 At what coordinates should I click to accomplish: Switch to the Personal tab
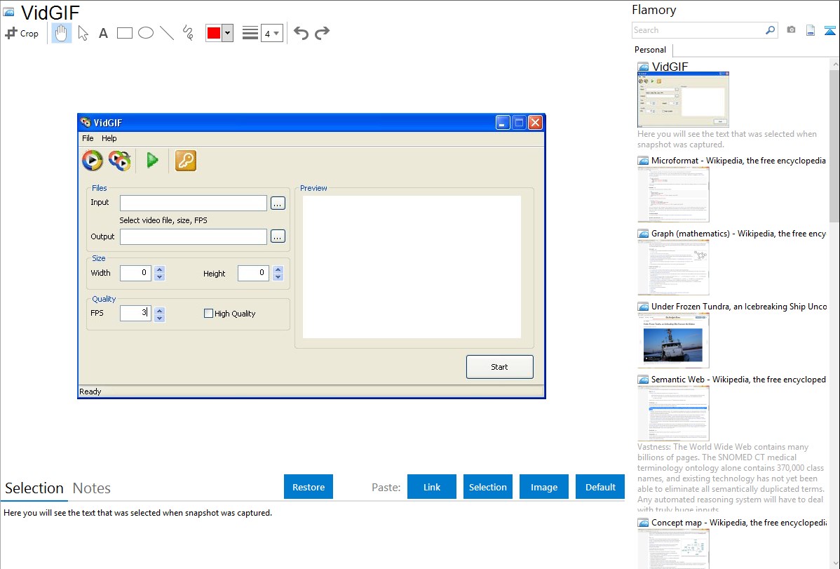(x=651, y=50)
